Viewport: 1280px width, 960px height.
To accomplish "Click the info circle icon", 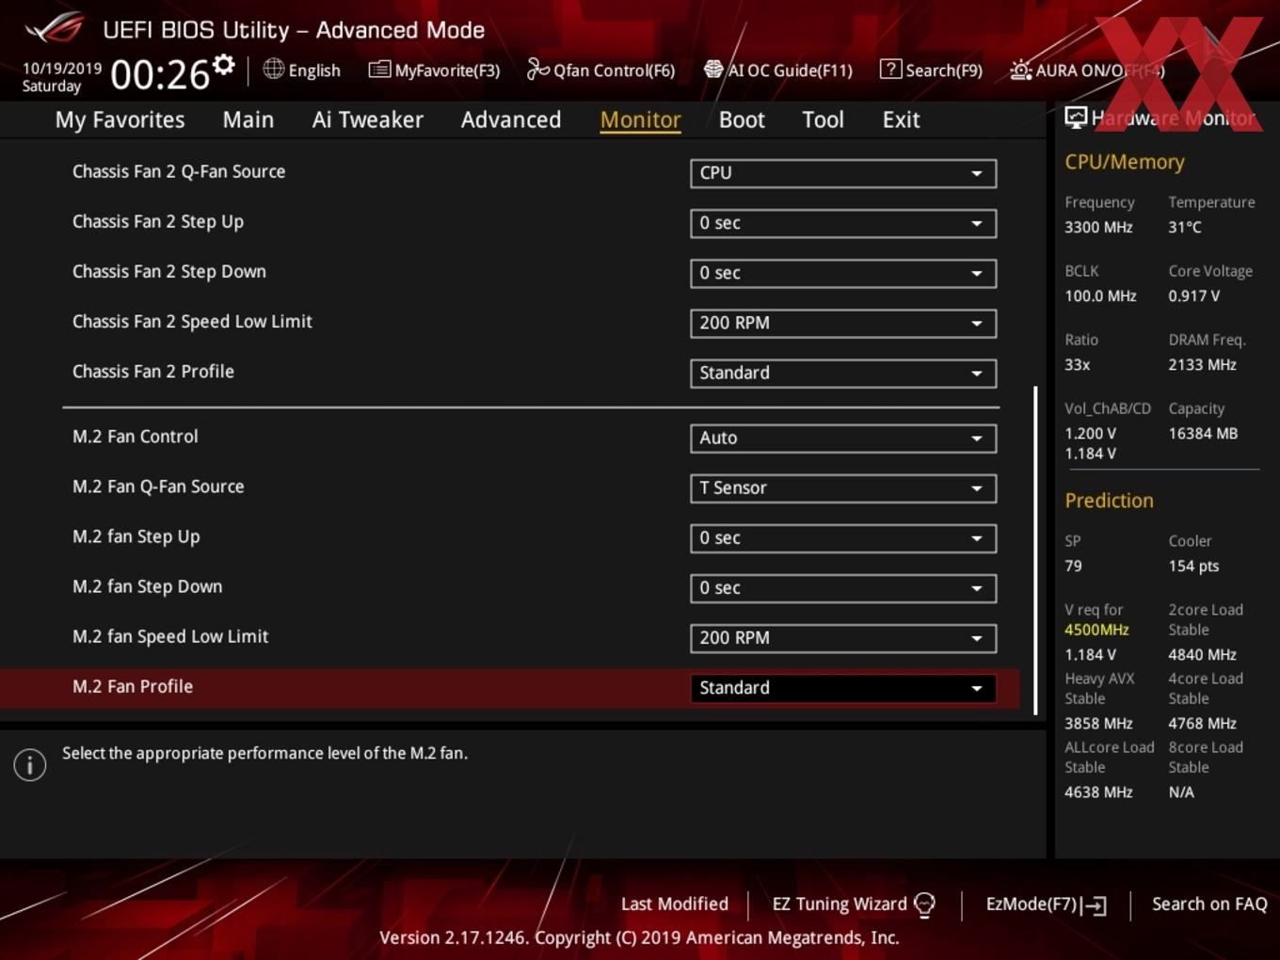I will (30, 765).
